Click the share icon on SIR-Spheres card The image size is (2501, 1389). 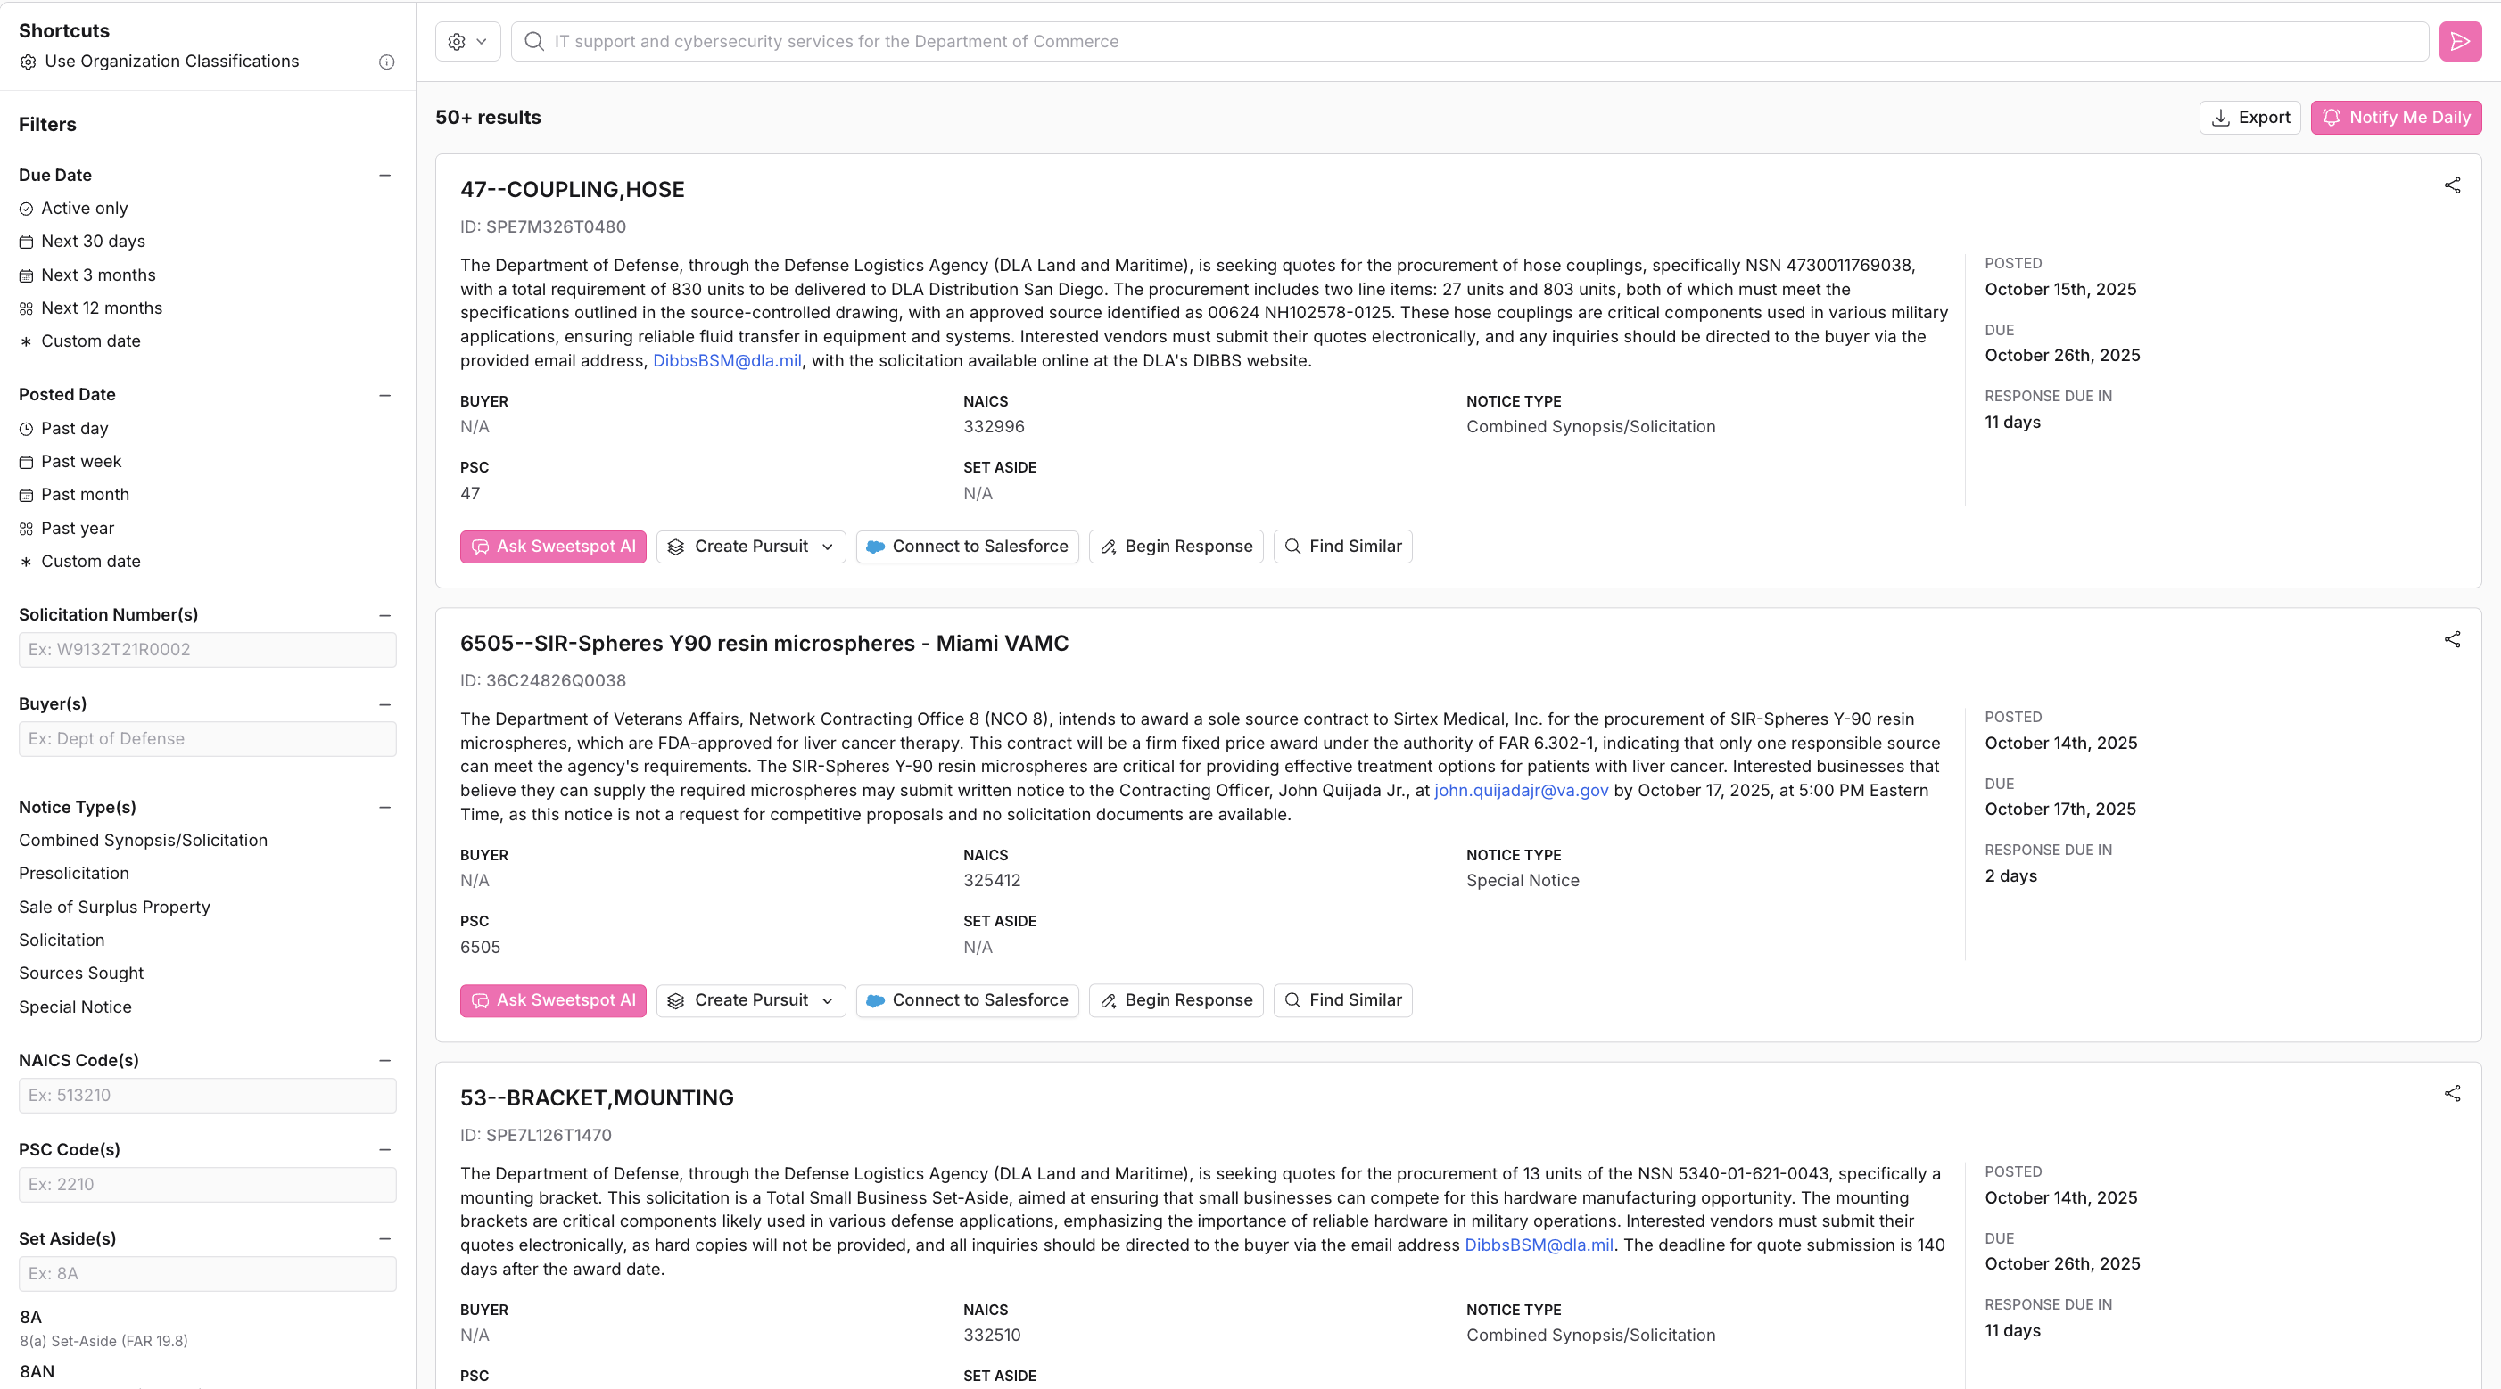pos(2451,639)
